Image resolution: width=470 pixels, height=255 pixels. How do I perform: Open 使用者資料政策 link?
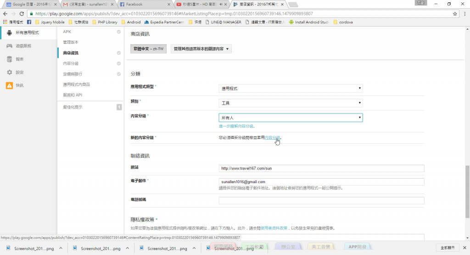274,228
